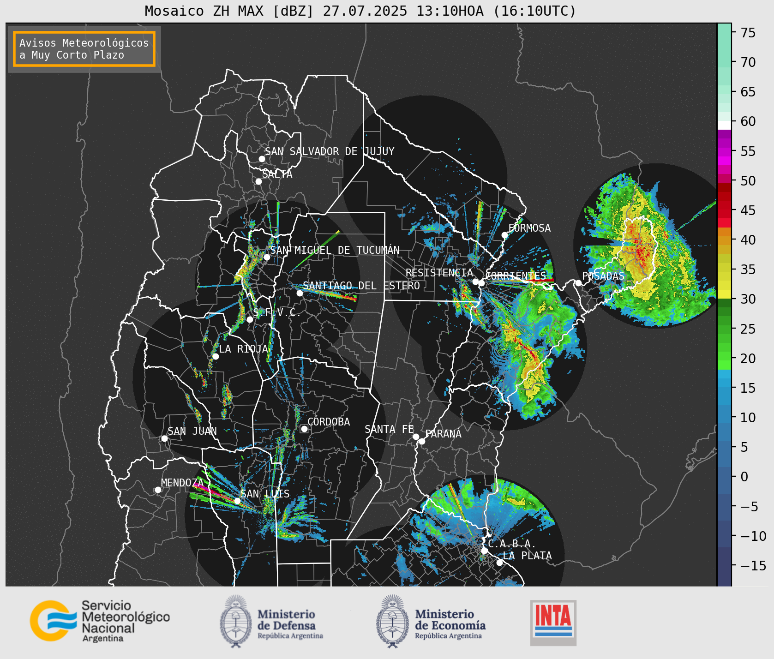This screenshot has width=774, height=659.
Task: Click the Mendoza city dot
Action: coord(158,490)
